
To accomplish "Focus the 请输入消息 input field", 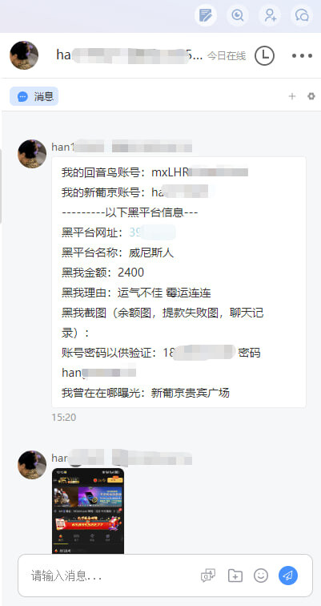I will point(112,576).
